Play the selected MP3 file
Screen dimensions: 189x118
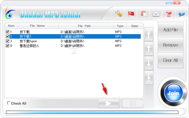click(109, 103)
